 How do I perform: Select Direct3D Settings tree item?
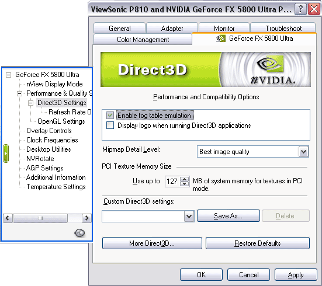tap(61, 103)
